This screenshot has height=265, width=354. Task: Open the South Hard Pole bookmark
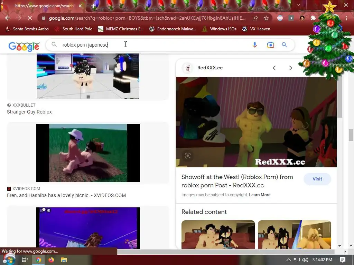click(x=74, y=29)
